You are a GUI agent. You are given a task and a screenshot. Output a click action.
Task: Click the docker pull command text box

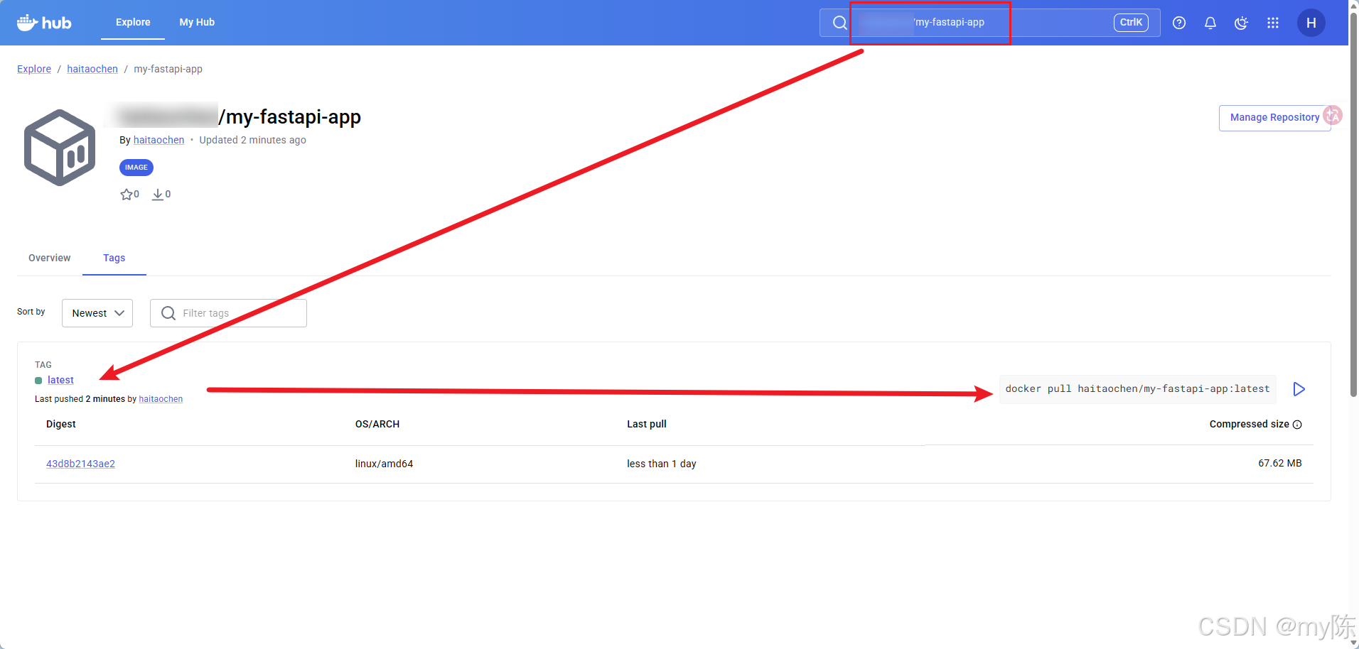(1137, 389)
